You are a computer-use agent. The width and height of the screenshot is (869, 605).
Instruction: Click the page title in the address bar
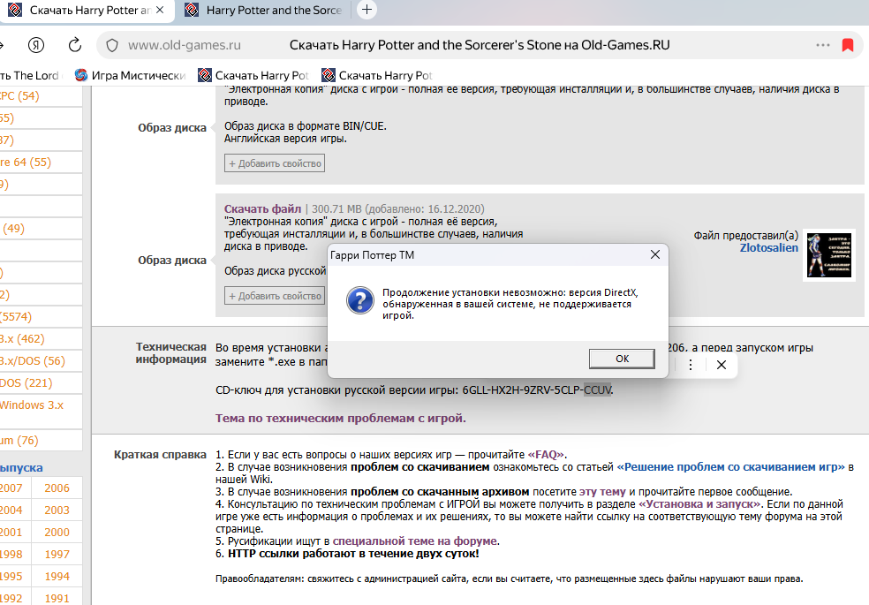pos(480,45)
